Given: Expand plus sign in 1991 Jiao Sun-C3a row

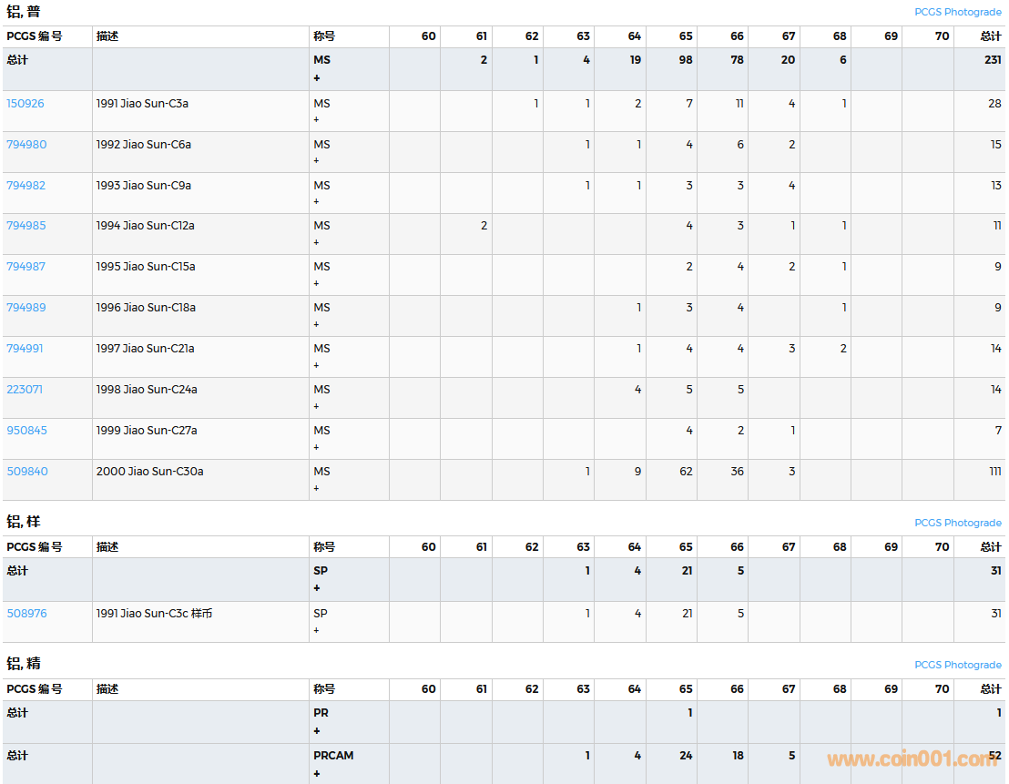Looking at the screenshot, I should [x=317, y=119].
